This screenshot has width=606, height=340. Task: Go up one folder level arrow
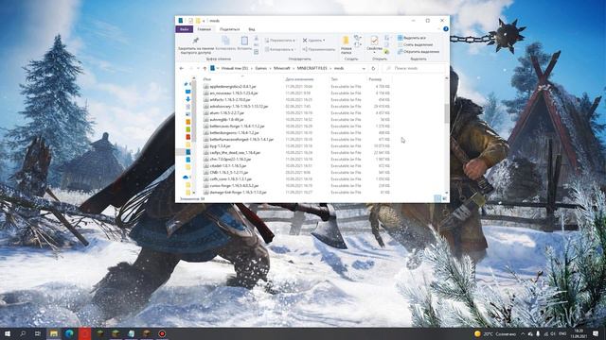[x=205, y=68]
